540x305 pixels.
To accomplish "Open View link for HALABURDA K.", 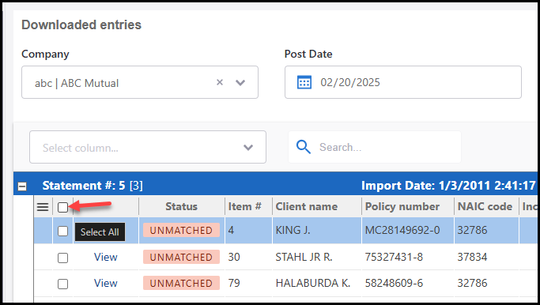I will 105,284.
